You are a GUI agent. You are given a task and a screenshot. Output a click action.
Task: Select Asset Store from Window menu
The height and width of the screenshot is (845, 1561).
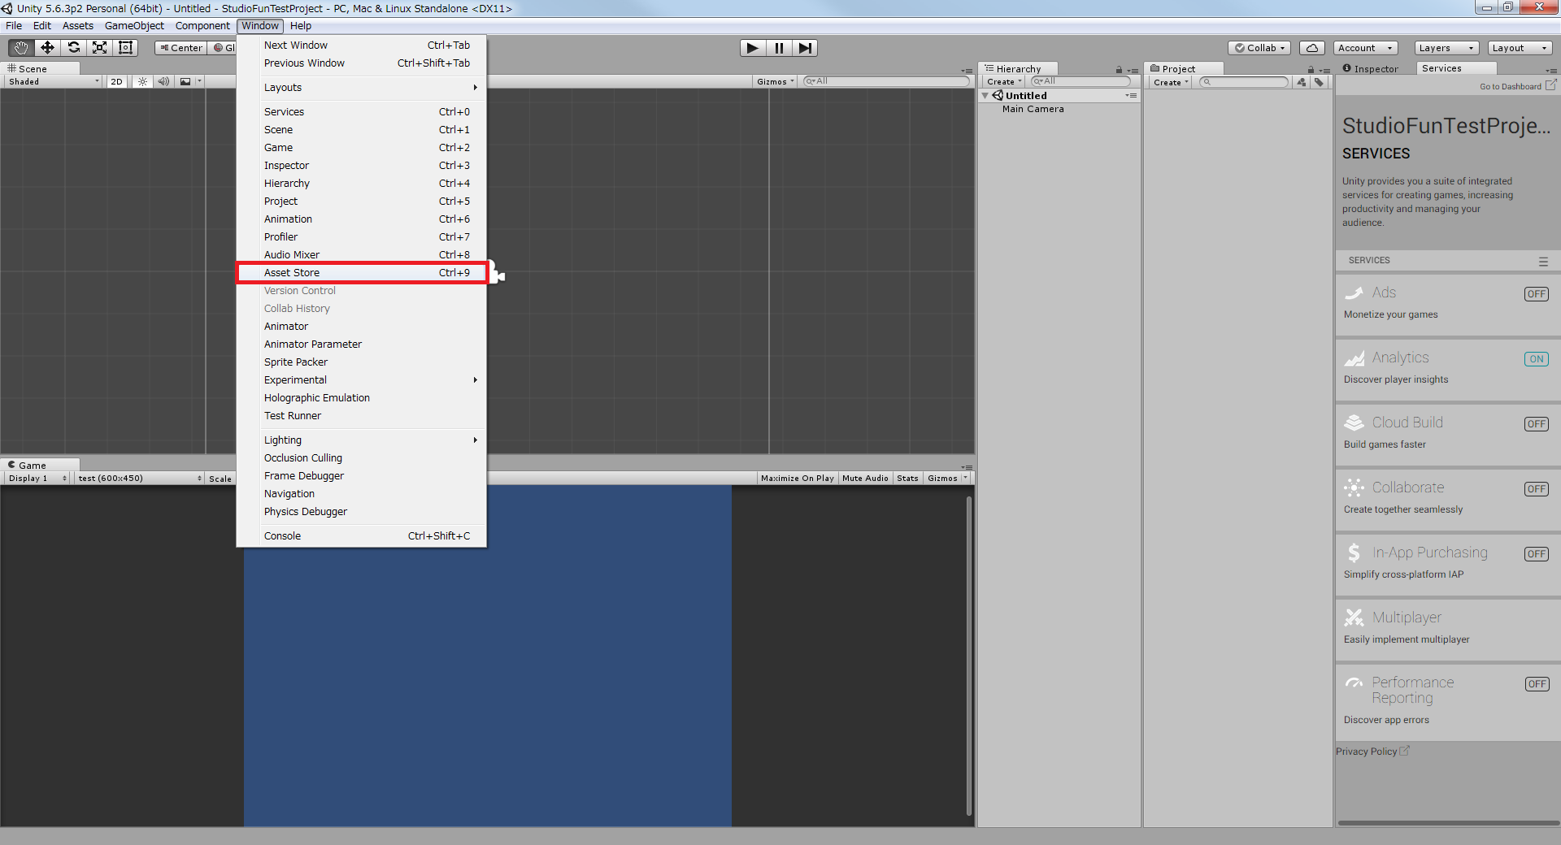pyautogui.click(x=362, y=273)
